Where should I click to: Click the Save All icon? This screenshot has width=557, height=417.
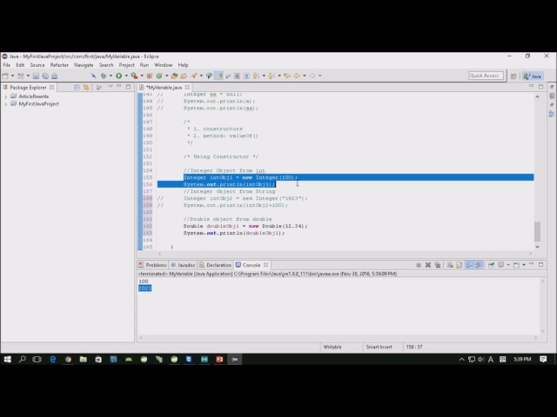[45, 76]
